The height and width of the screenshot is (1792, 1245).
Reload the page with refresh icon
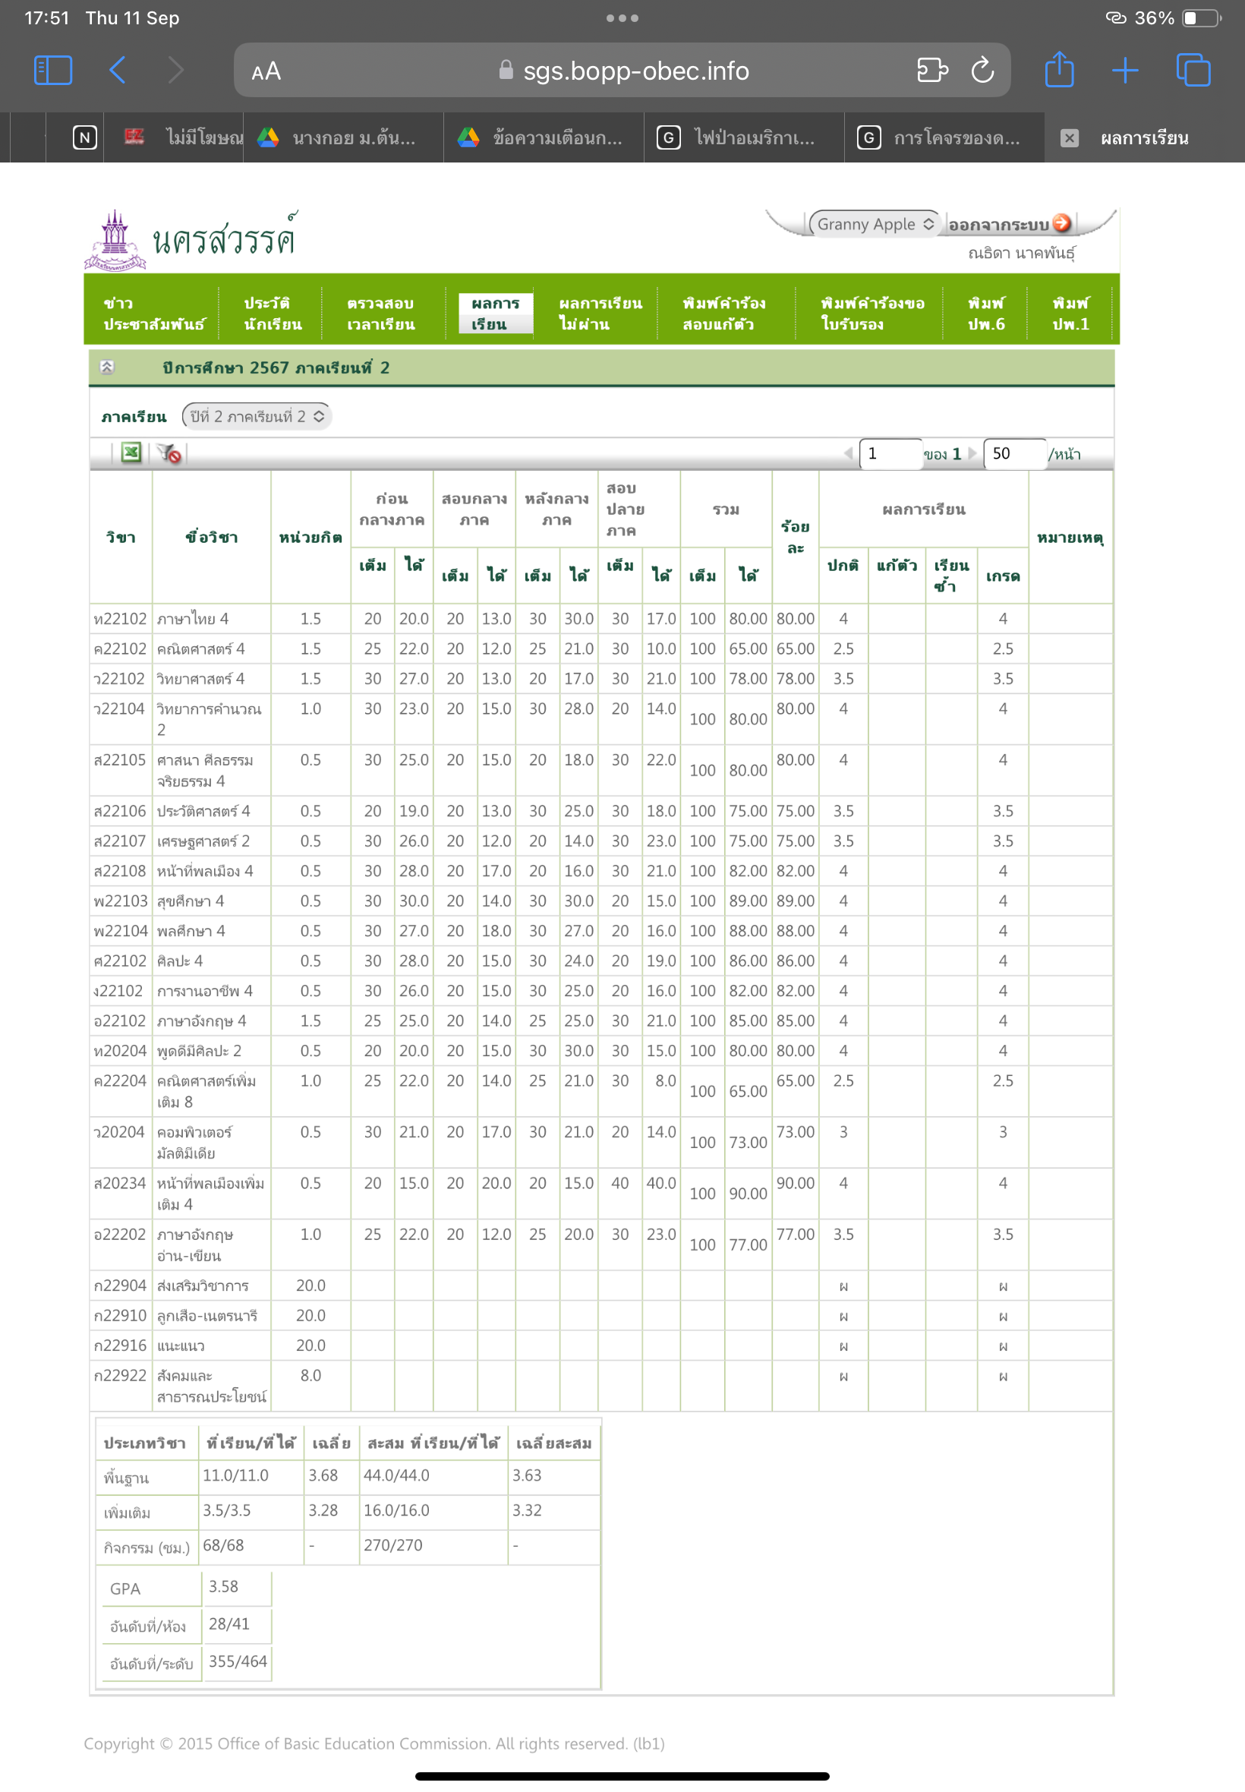pos(983,70)
